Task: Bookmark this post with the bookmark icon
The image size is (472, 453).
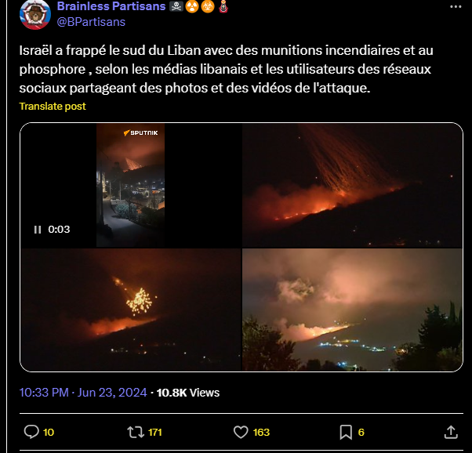Action: point(346,433)
